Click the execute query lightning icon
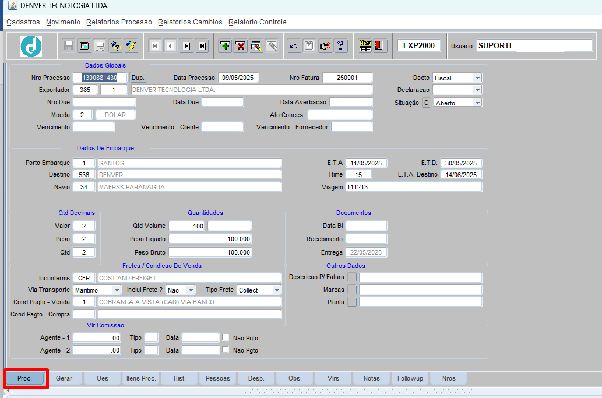This screenshot has width=602, height=398. [x=131, y=46]
